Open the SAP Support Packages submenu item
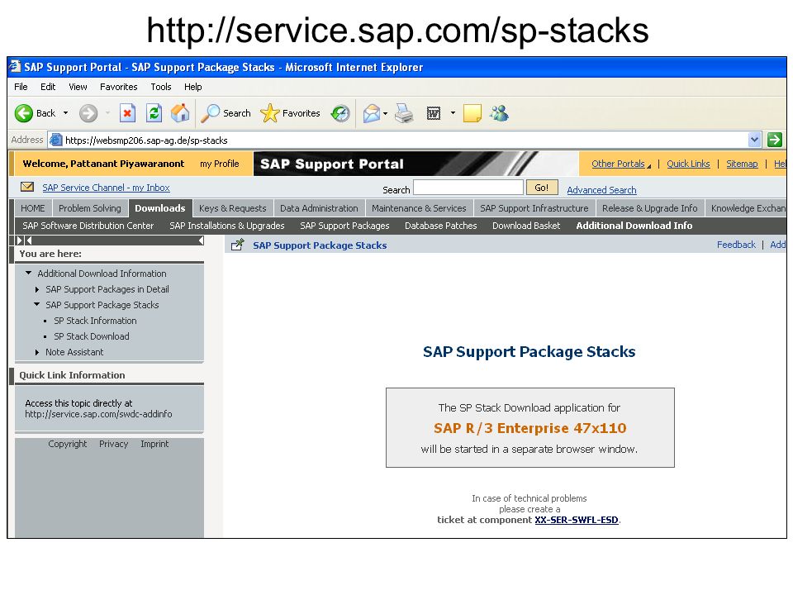The height and width of the screenshot is (595, 793). tap(344, 226)
